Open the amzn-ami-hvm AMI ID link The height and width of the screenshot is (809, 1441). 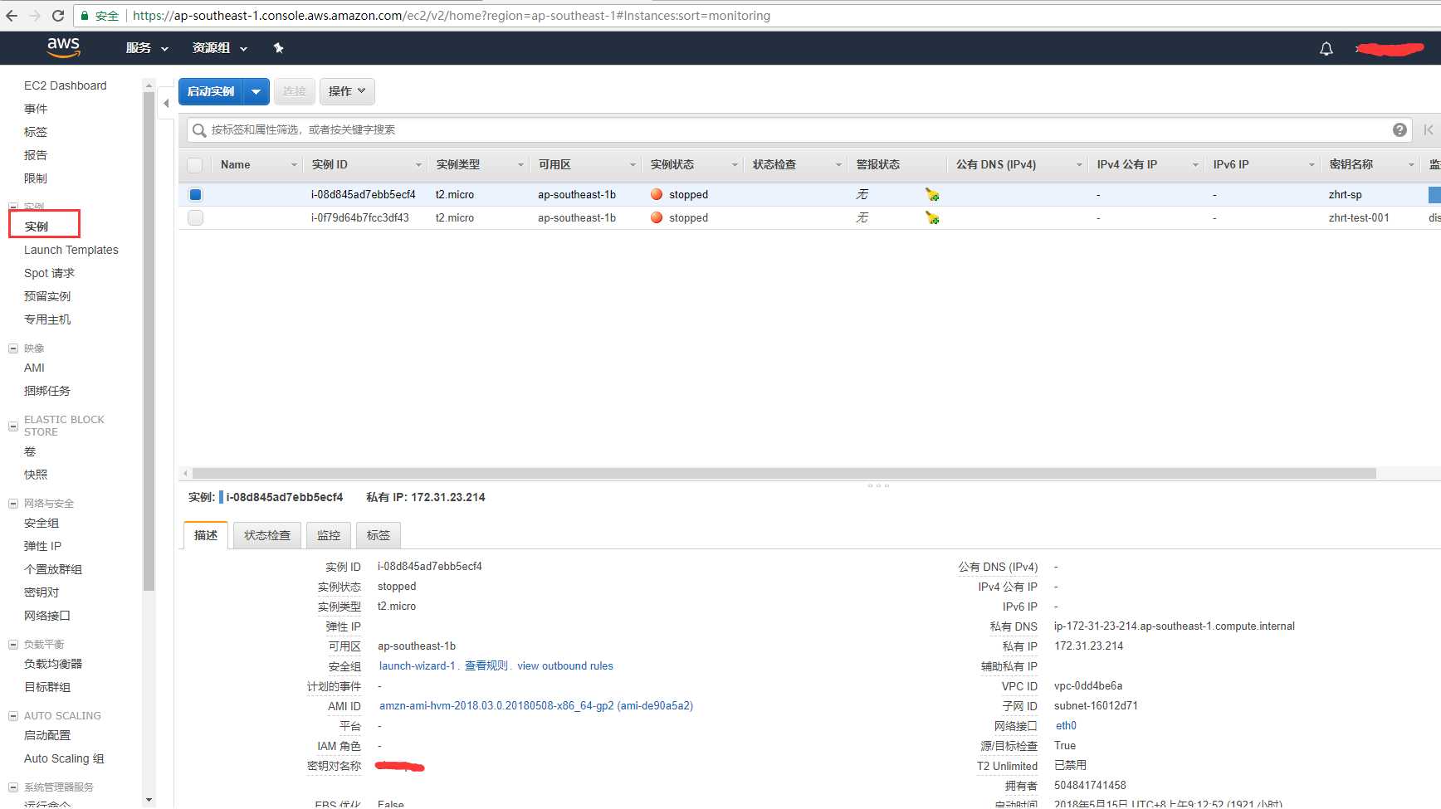[x=536, y=706]
